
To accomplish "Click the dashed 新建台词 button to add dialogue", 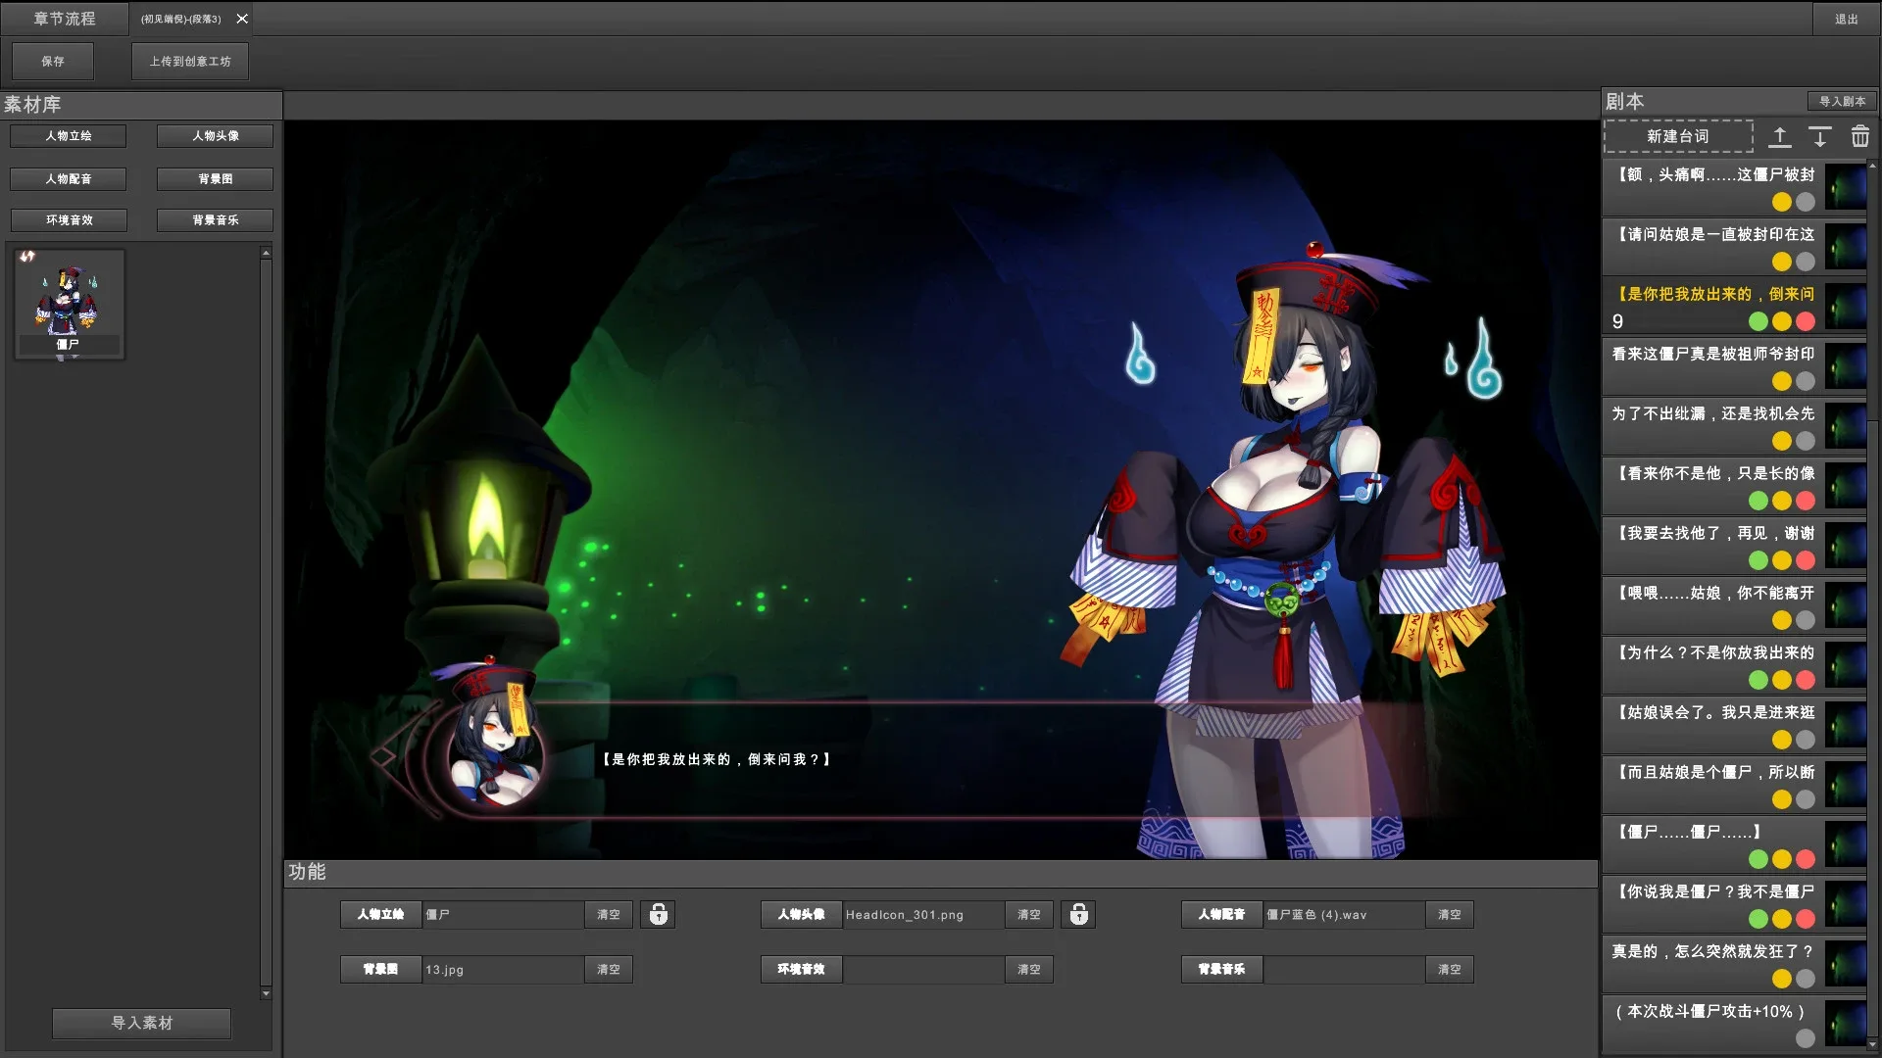I will [1678, 136].
